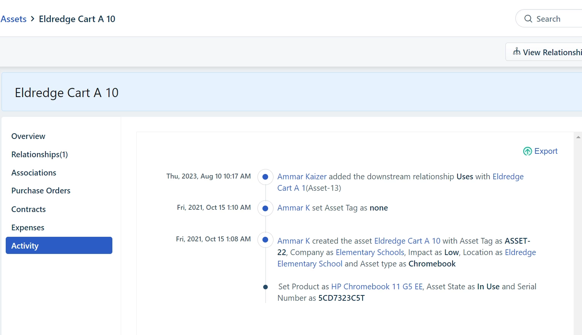Click the Eldredge Cart A 10 breadcrumb text
Viewport: 582px width, 335px height.
point(77,19)
